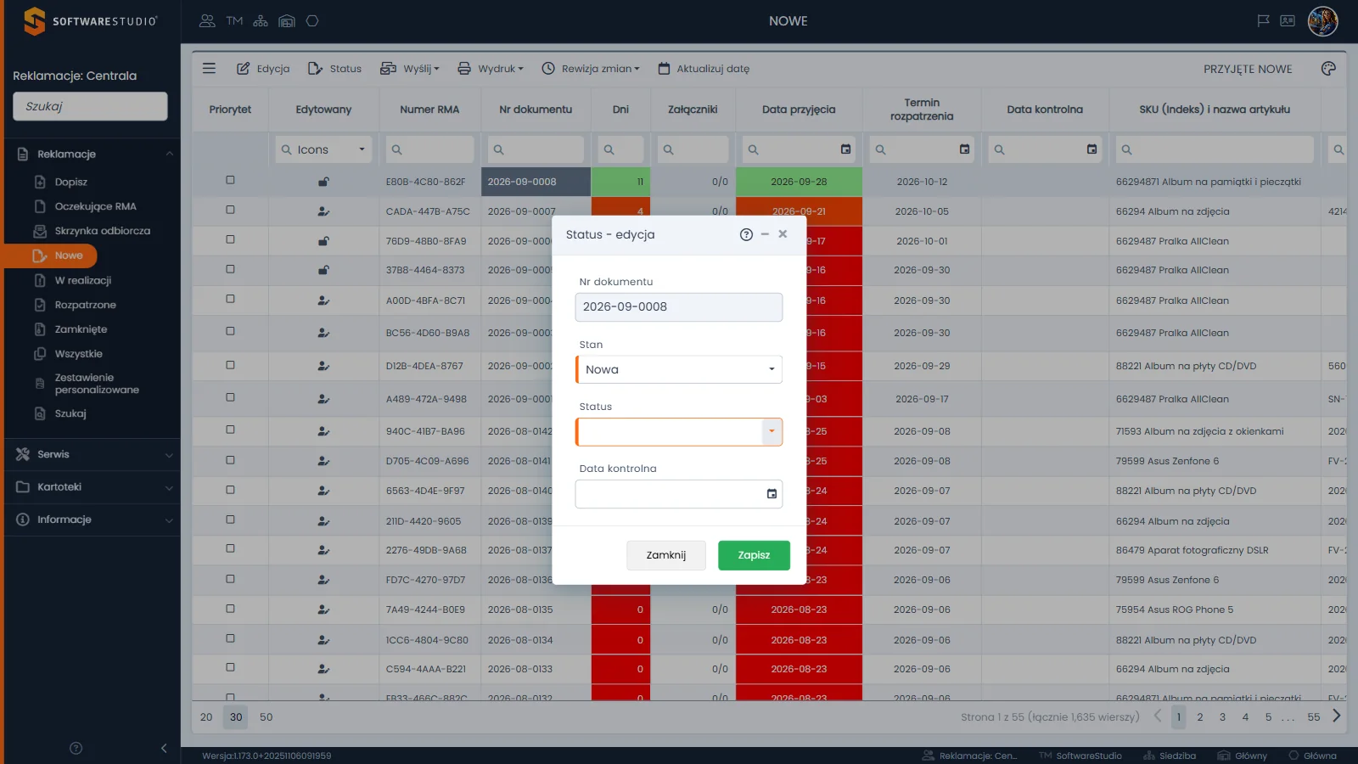Screen dimensions: 1358x764
Task: Open the Rewizja zmian dropdown
Action: pyautogui.click(x=591, y=69)
